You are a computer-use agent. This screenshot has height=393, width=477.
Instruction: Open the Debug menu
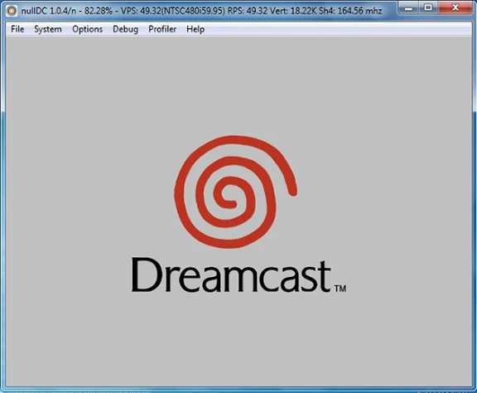click(125, 29)
